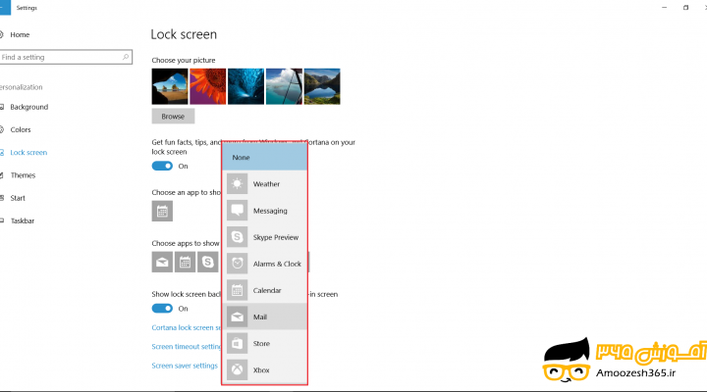Choose the airplane wing aerial thumbnail

tap(284, 86)
